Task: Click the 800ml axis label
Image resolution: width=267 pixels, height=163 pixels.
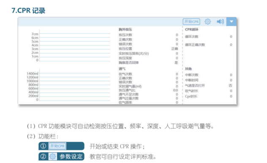Action: (33, 84)
